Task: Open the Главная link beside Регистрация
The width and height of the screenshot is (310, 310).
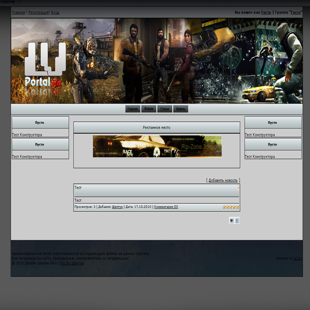Action: pyautogui.click(x=18, y=12)
